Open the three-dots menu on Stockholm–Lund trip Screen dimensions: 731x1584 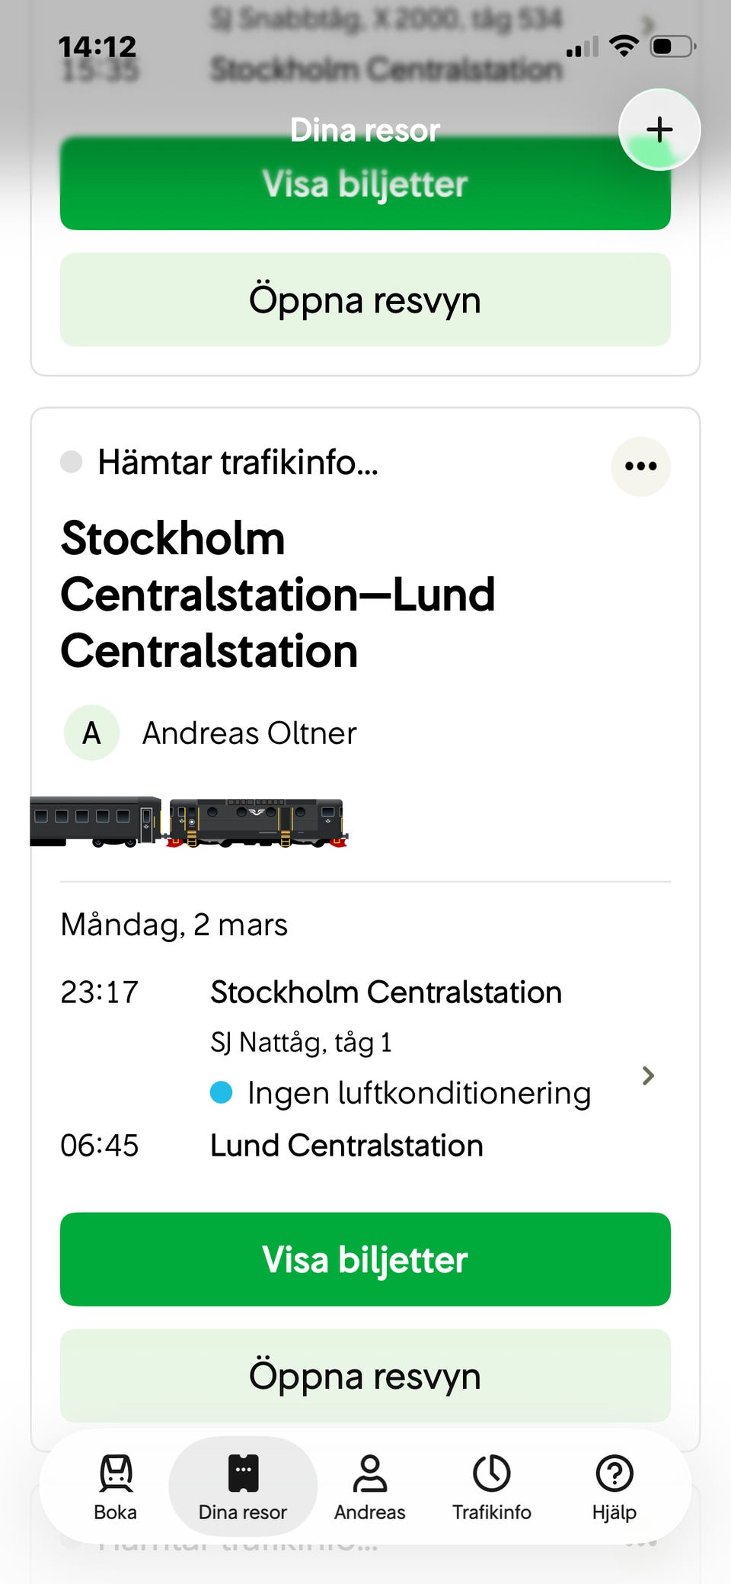(640, 467)
